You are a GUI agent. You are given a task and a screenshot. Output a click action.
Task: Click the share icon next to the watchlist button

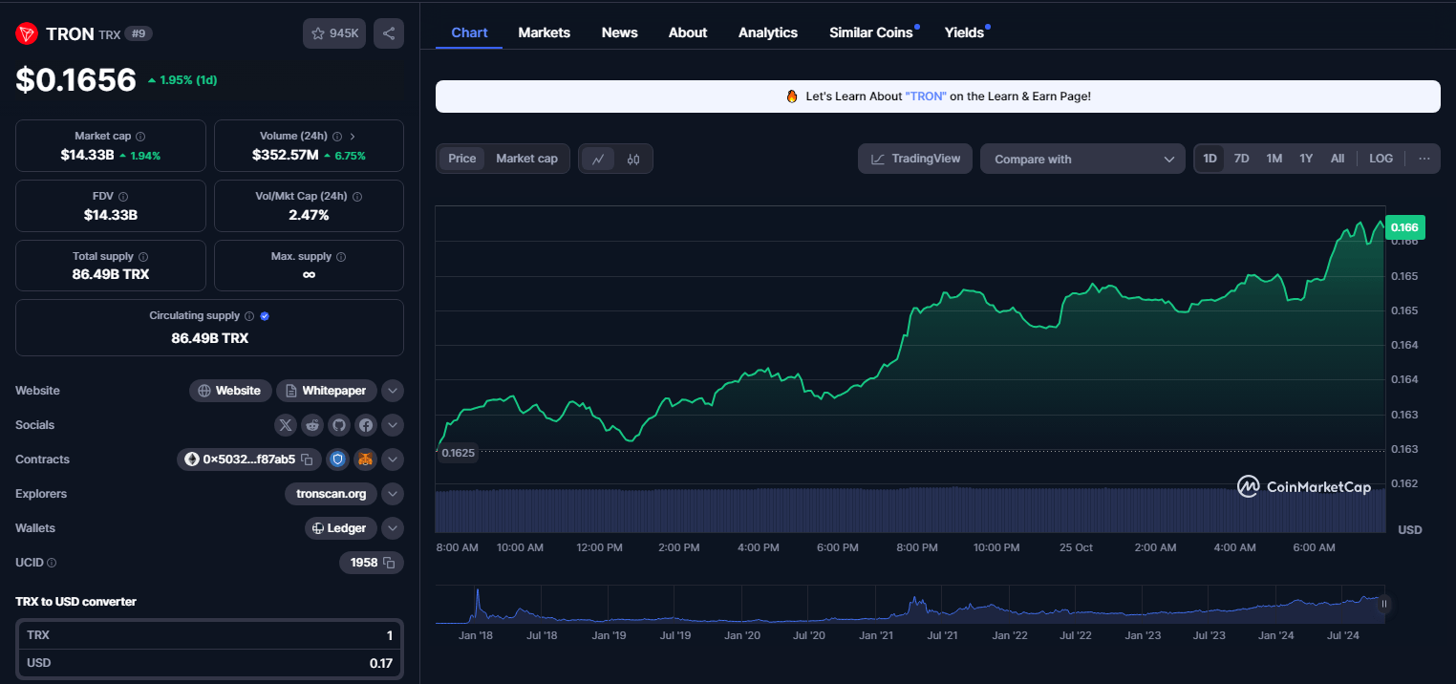click(389, 33)
